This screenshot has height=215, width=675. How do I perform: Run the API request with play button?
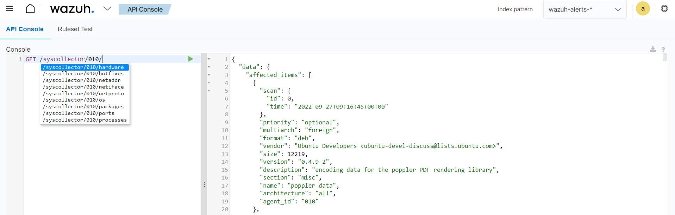[x=190, y=59]
